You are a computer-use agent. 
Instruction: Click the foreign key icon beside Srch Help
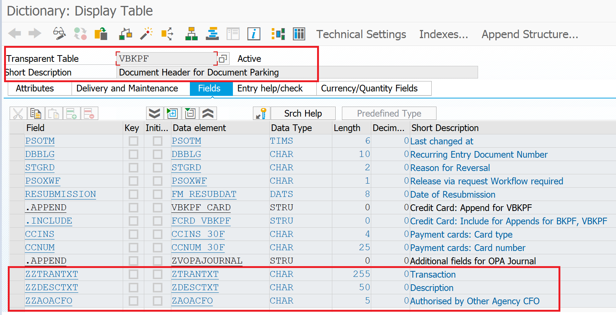pos(261,114)
